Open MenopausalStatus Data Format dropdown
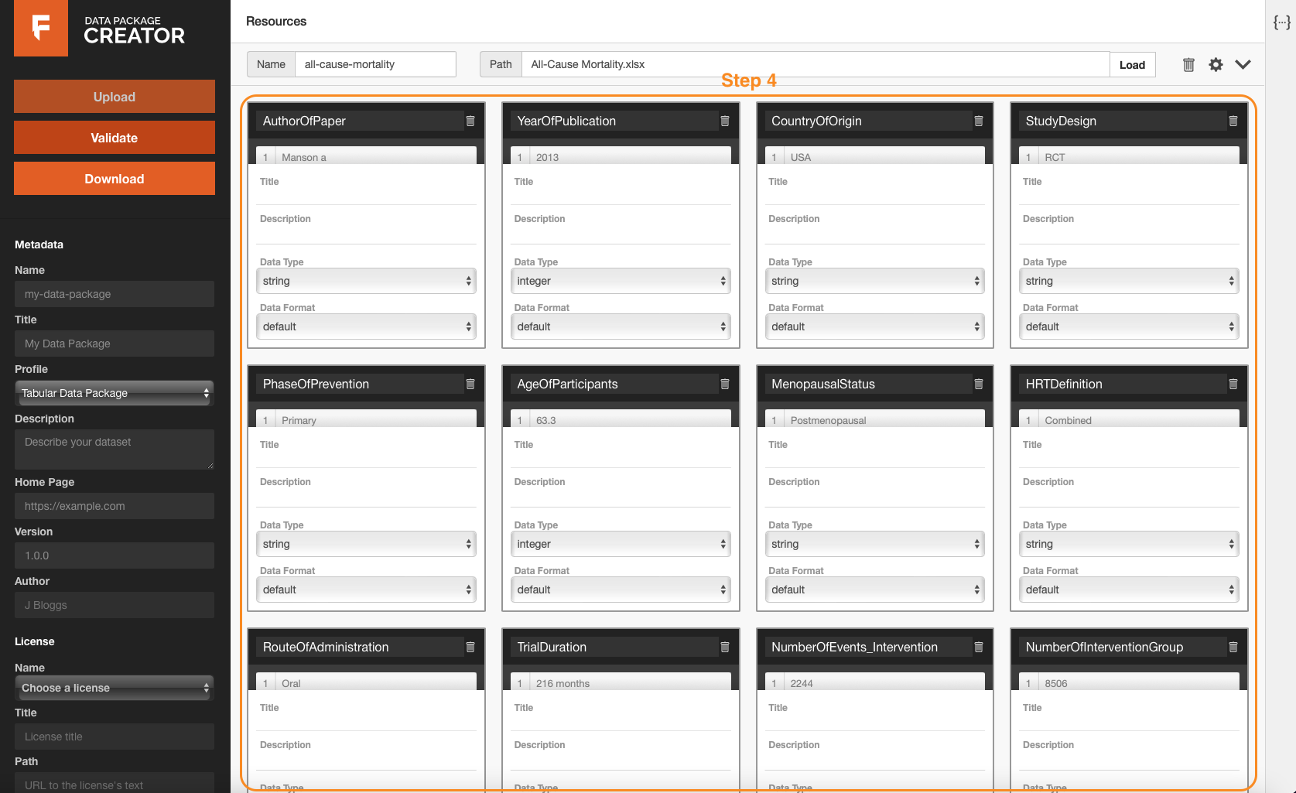 [x=874, y=590]
